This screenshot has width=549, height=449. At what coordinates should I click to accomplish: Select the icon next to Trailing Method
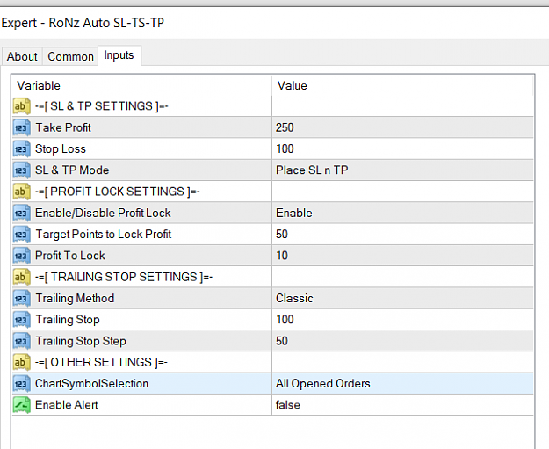coord(21,299)
